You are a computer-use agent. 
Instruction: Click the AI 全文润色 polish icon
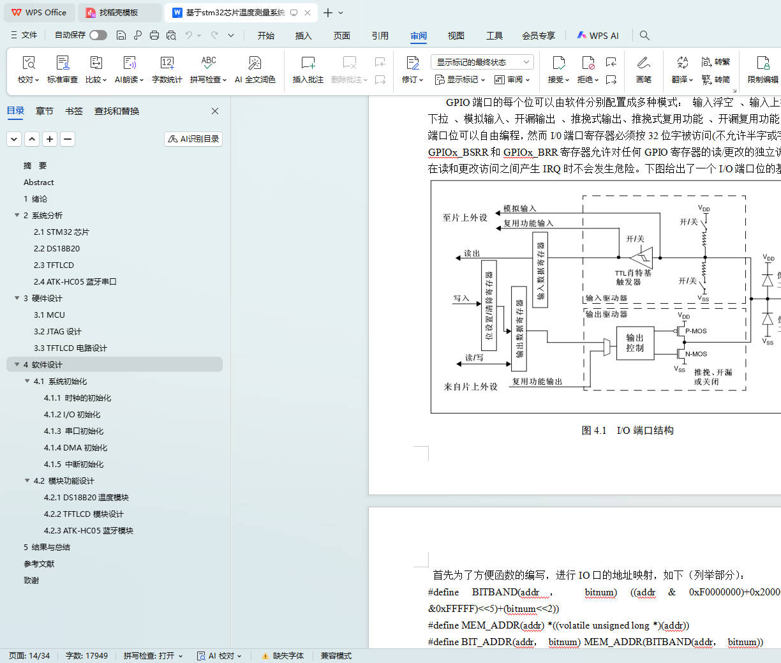[x=255, y=63]
